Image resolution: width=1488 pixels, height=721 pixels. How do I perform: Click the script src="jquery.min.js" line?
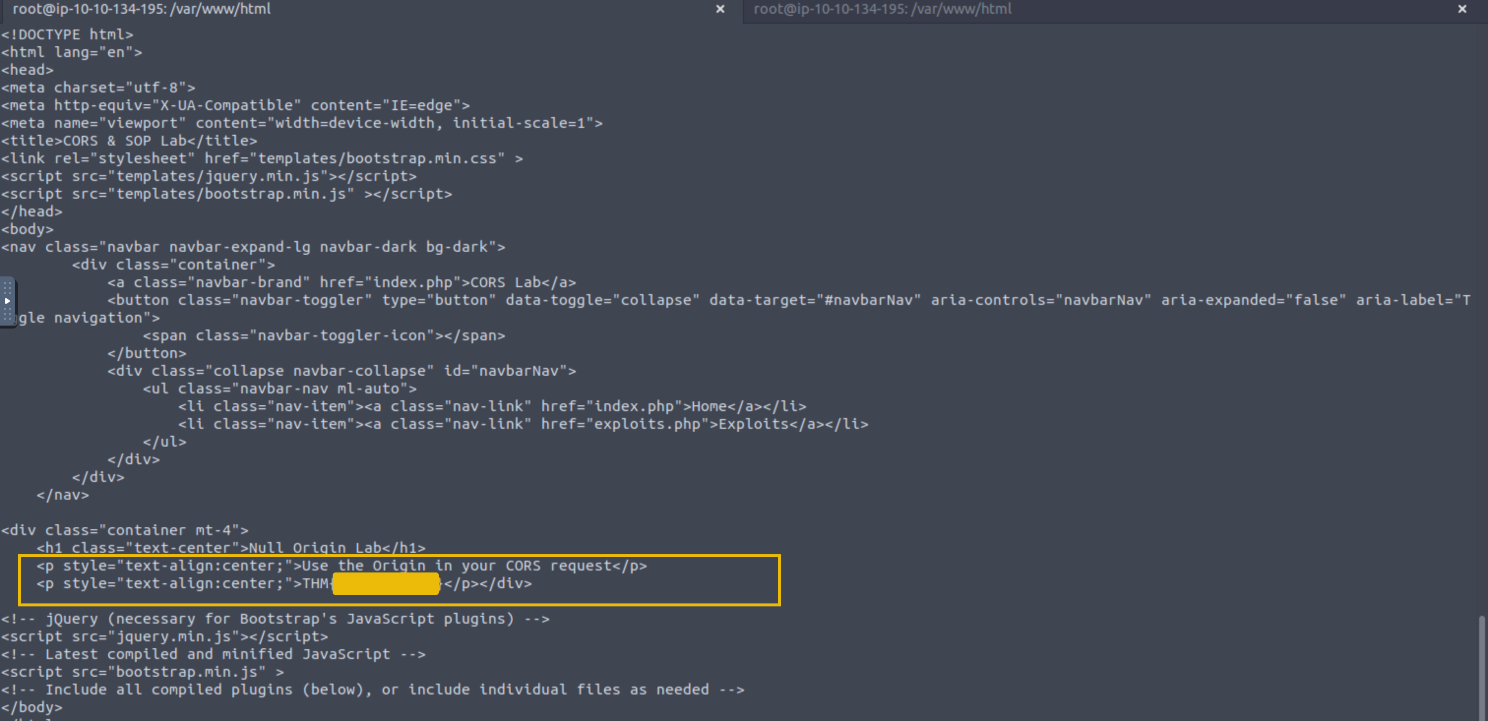pos(165,637)
